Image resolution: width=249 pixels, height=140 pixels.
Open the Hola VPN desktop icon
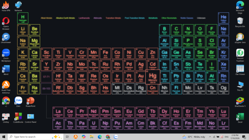(6, 6)
